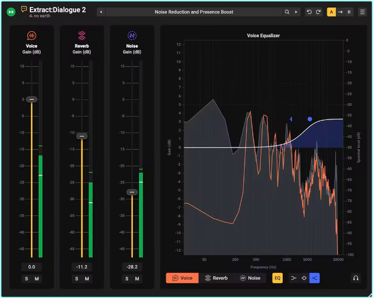Click the redo arrow icon
Viewport: 373px width, 298px height.
[x=318, y=12]
